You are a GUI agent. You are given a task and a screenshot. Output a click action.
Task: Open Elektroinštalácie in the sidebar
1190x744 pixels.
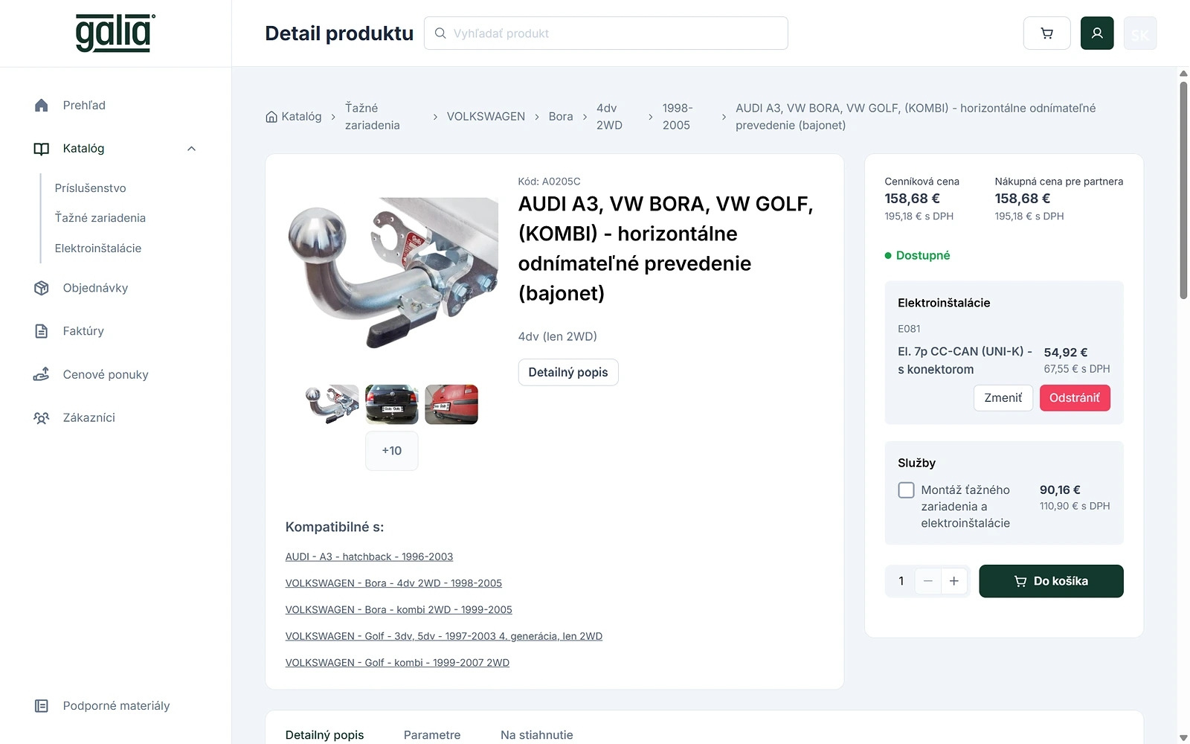(98, 248)
